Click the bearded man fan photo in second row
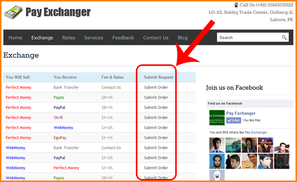 [217, 161]
